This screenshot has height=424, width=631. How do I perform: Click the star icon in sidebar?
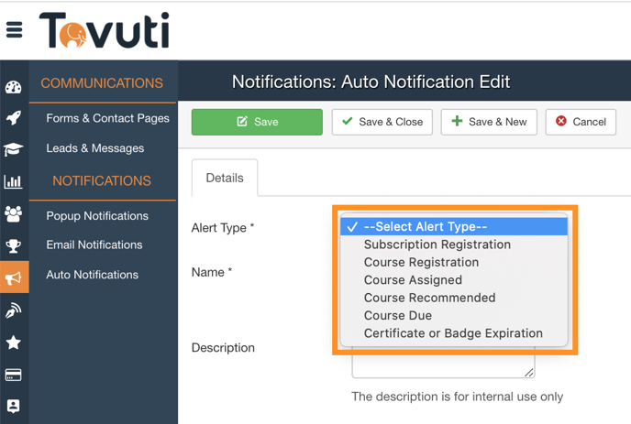pyautogui.click(x=14, y=342)
